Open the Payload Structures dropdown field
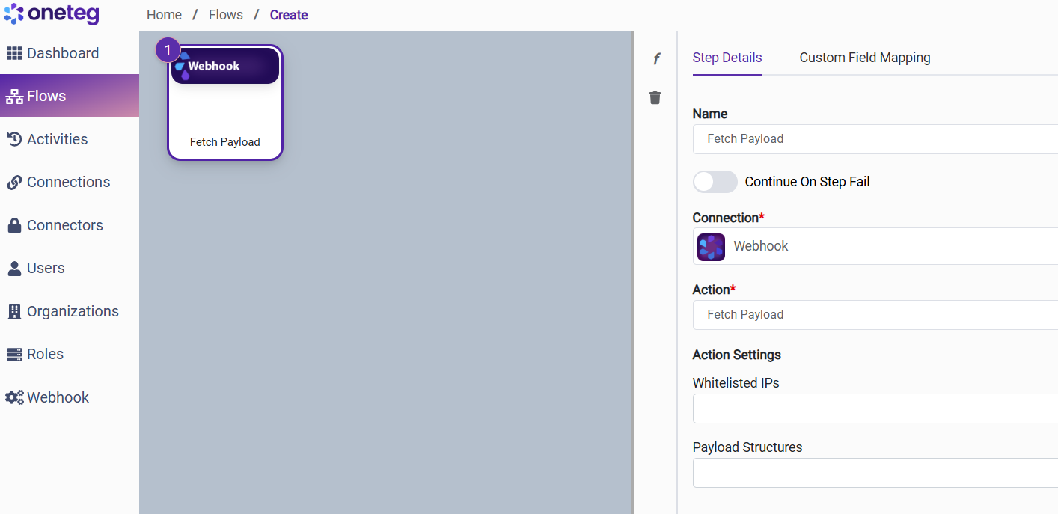The width and height of the screenshot is (1058, 514). pos(875,473)
